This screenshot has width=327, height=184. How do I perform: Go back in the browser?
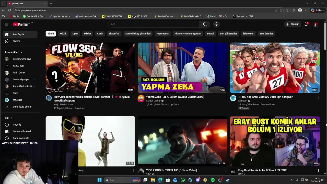click(x=3, y=10)
